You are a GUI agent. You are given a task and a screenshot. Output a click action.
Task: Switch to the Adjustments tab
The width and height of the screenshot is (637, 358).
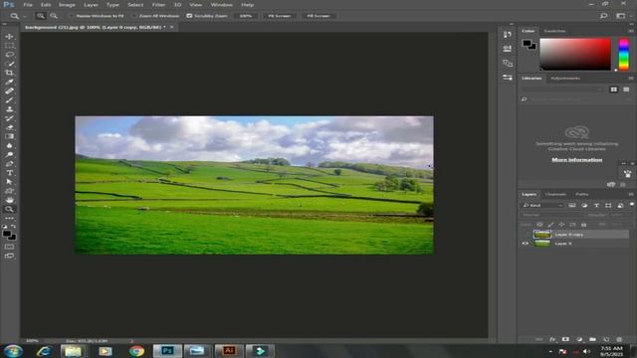tap(565, 78)
